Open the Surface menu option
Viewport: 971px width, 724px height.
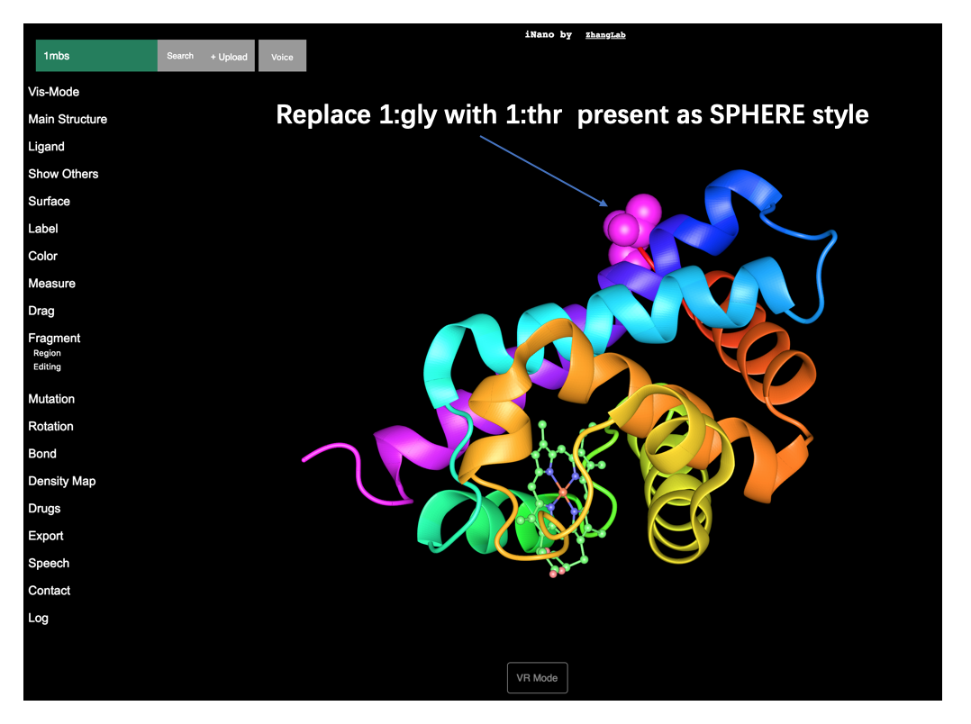tap(49, 202)
